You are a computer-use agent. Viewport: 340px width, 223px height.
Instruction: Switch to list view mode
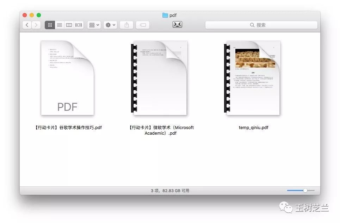[x=60, y=25]
